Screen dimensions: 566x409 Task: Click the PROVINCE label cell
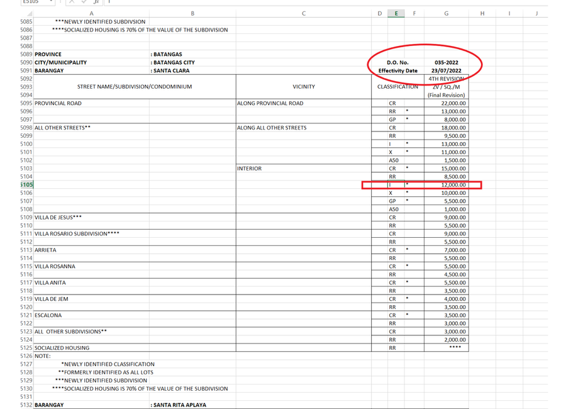91,54
